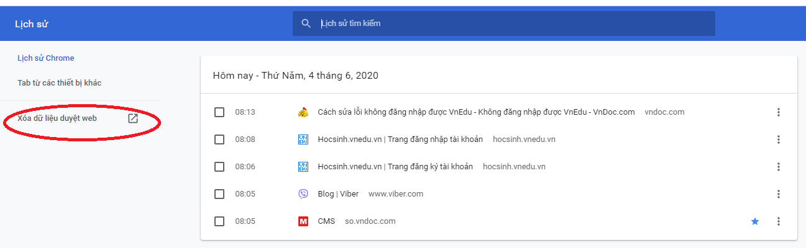Open the Blog | Viber history link

338,194
